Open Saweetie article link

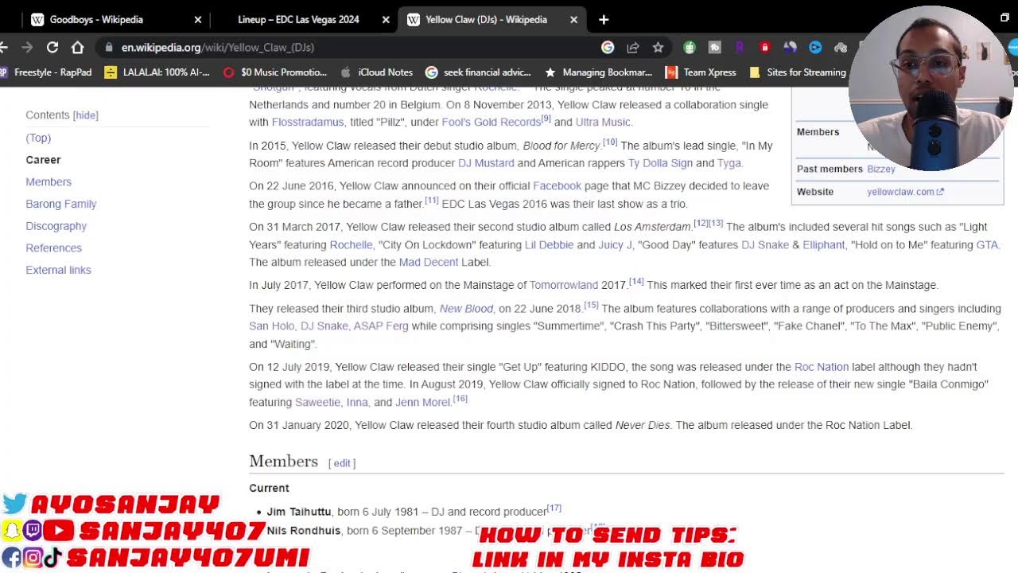coord(317,403)
